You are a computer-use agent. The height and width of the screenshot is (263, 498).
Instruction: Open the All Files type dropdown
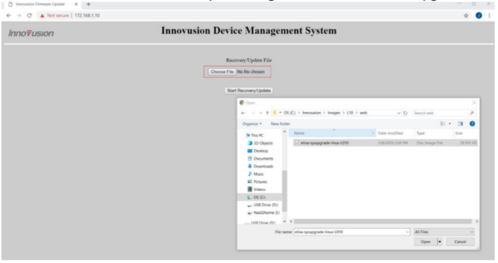coord(444,232)
